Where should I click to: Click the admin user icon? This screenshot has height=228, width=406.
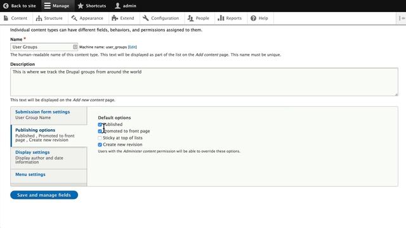pos(117,6)
